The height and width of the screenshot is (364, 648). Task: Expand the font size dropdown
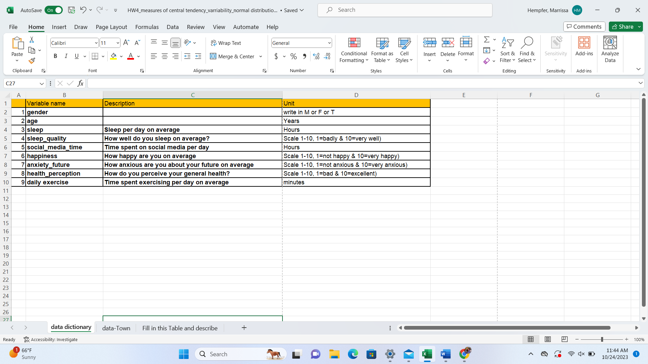[117, 43]
